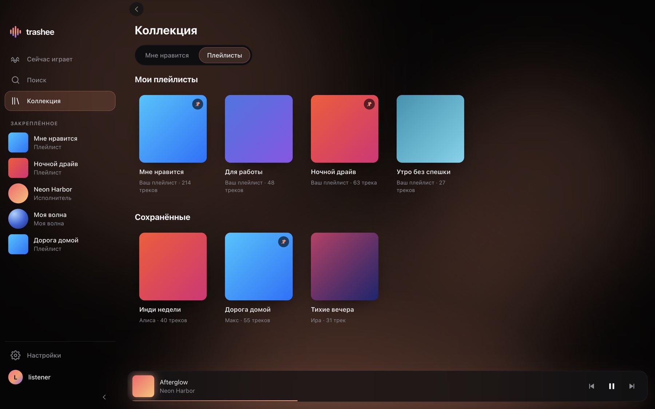Open pinned Мне нравится sidebar item

tap(60, 143)
